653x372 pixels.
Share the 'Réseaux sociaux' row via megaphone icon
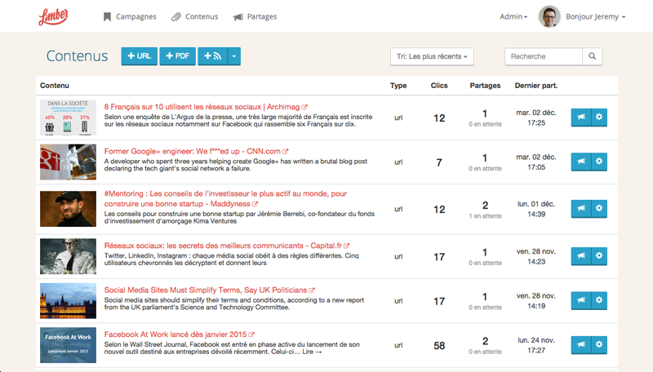coord(581,256)
